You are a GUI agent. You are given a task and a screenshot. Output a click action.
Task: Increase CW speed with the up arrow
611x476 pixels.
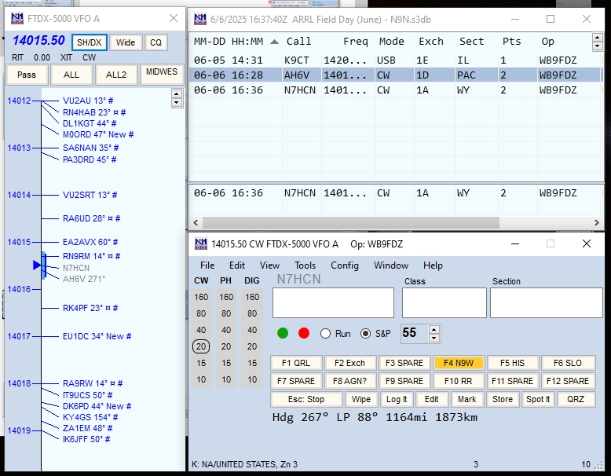point(434,328)
